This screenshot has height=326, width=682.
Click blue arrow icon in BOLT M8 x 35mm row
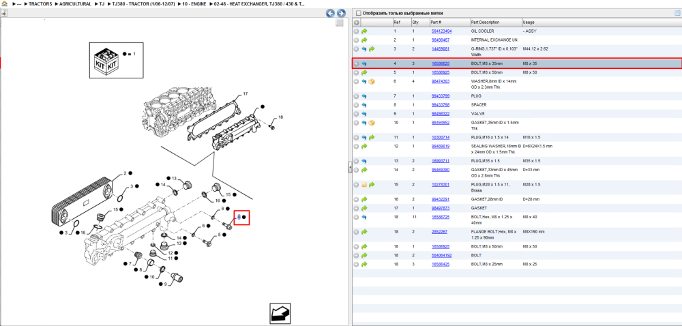click(364, 64)
